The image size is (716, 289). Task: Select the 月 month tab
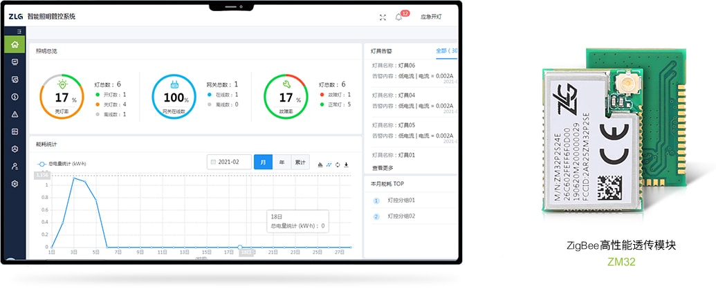[x=263, y=162]
